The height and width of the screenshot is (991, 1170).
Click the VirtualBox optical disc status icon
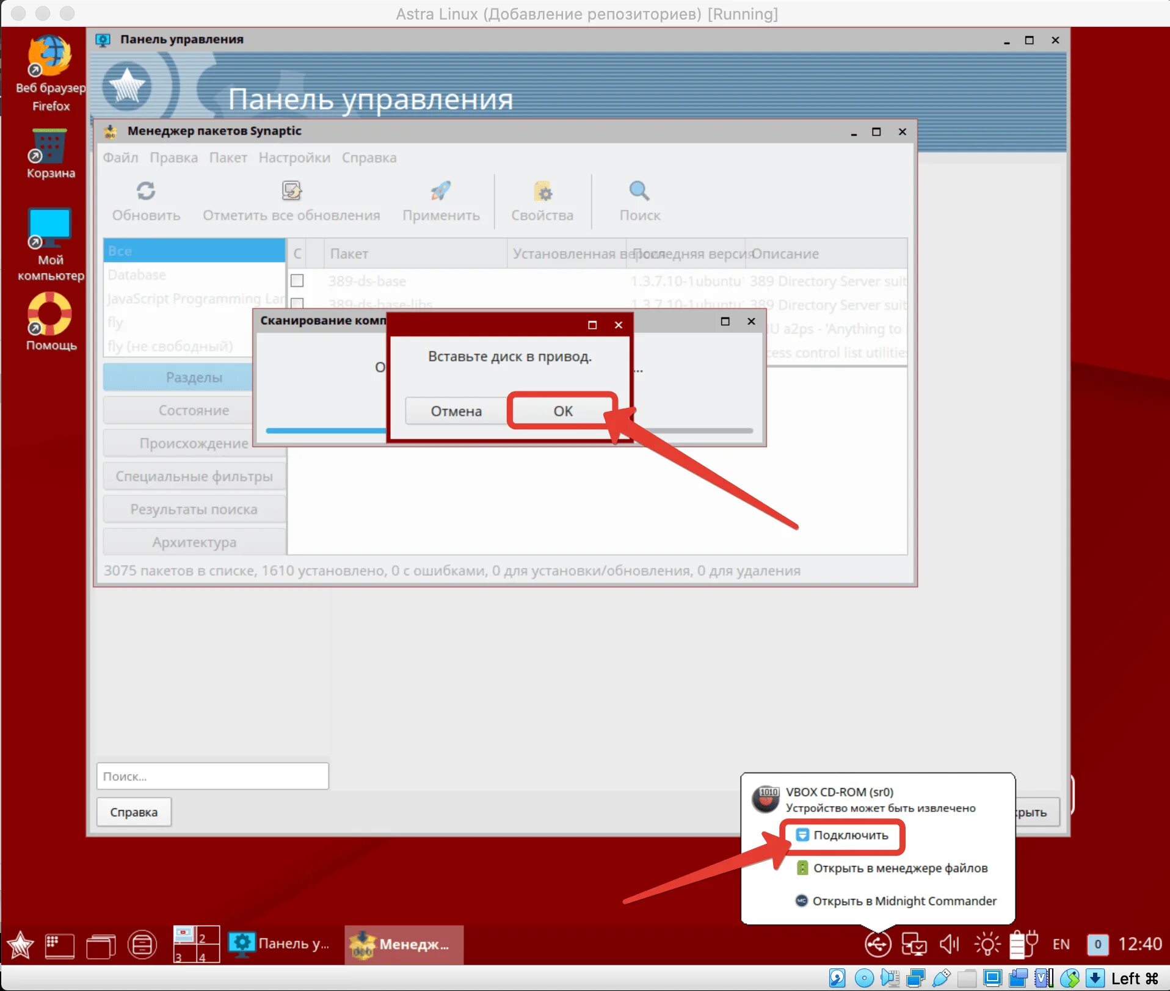click(x=864, y=978)
